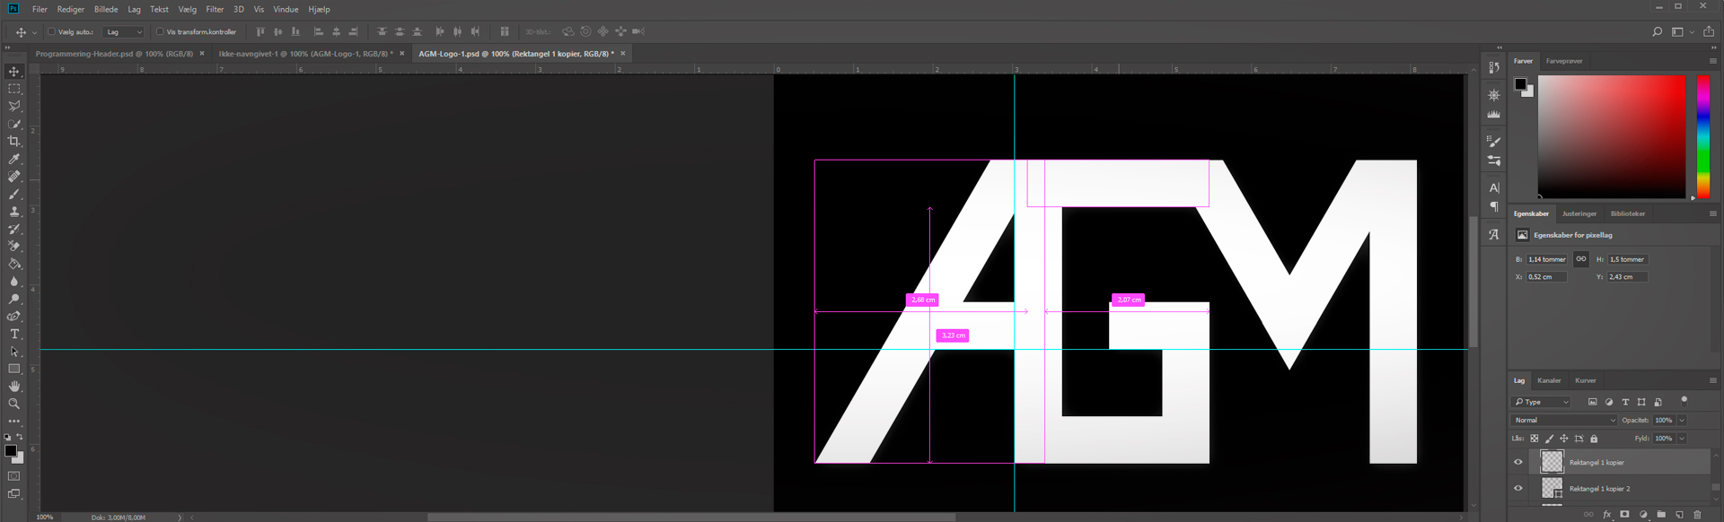Pick the Zoom tool in the toolbar
This screenshot has width=1724, height=522.
point(13,404)
